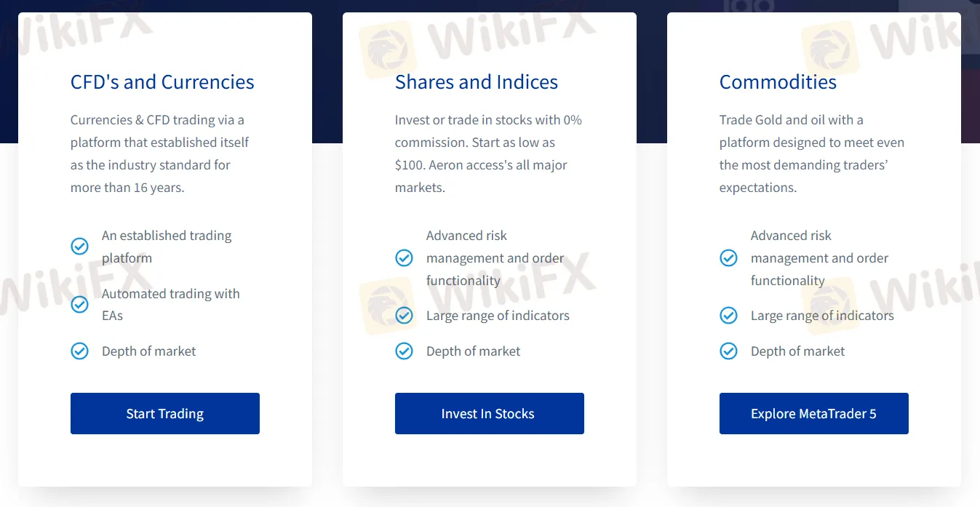The width and height of the screenshot is (980, 507).
Task: Select the Commodities heading
Action: click(x=778, y=82)
